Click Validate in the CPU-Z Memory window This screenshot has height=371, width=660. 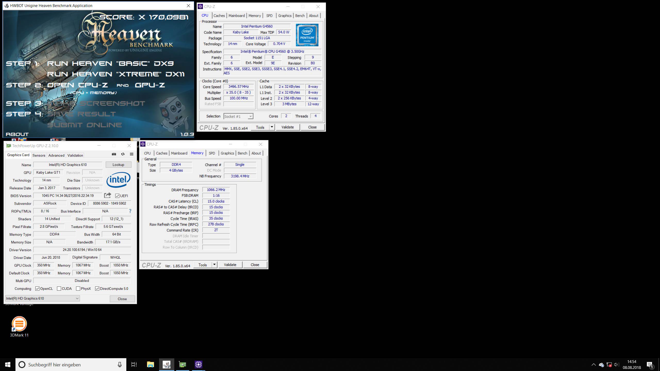click(230, 265)
